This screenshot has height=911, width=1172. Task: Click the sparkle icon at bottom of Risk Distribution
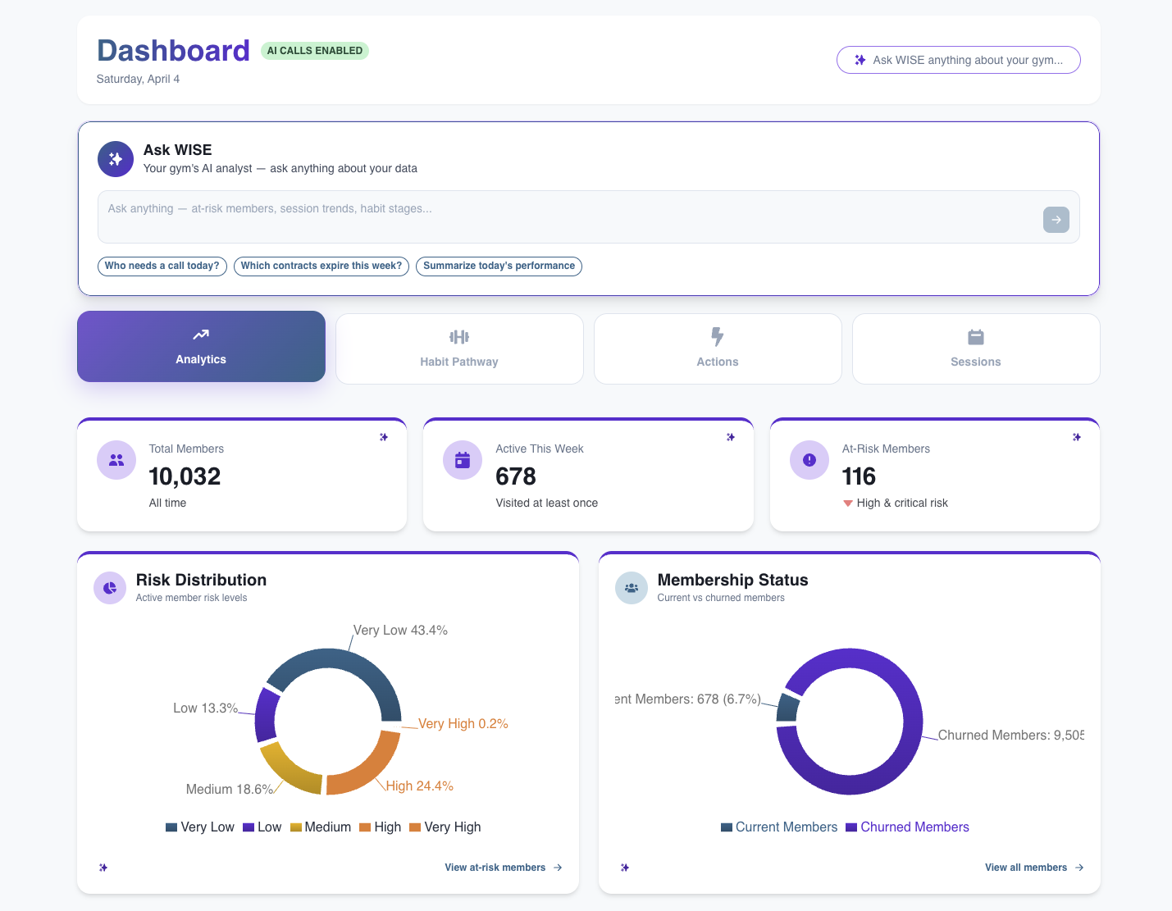[103, 868]
